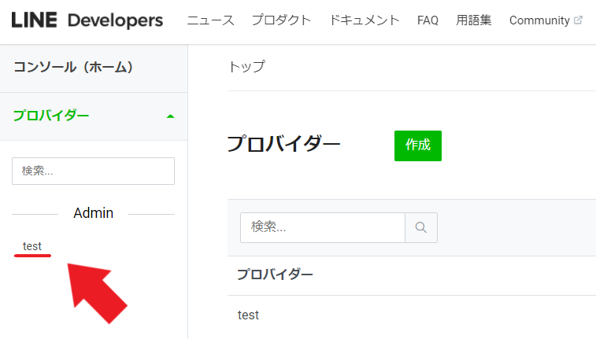Focus the sidebar 検索 input field
The height and width of the screenshot is (339, 596).
click(x=93, y=171)
